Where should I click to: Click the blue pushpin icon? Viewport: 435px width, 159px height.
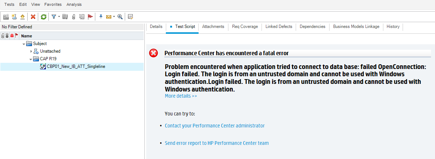coord(101,17)
